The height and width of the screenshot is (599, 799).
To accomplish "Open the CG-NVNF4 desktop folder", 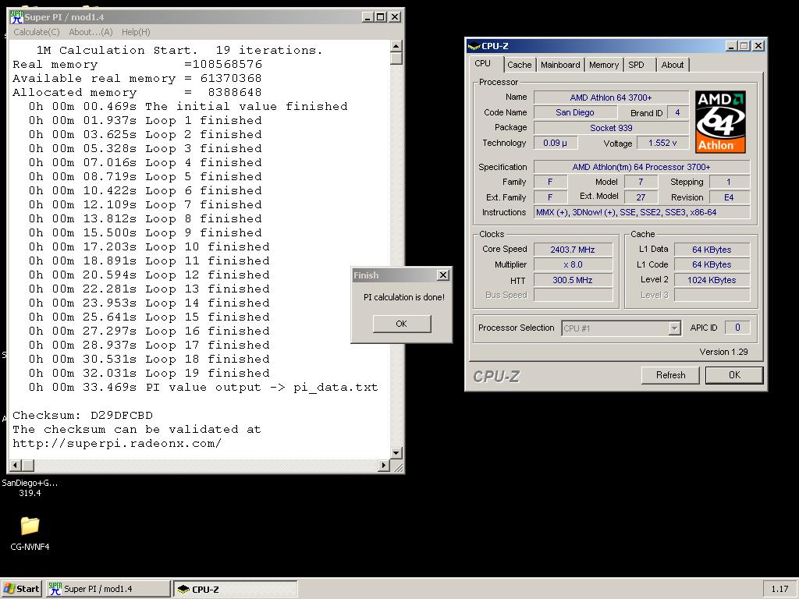I will 30,533.
